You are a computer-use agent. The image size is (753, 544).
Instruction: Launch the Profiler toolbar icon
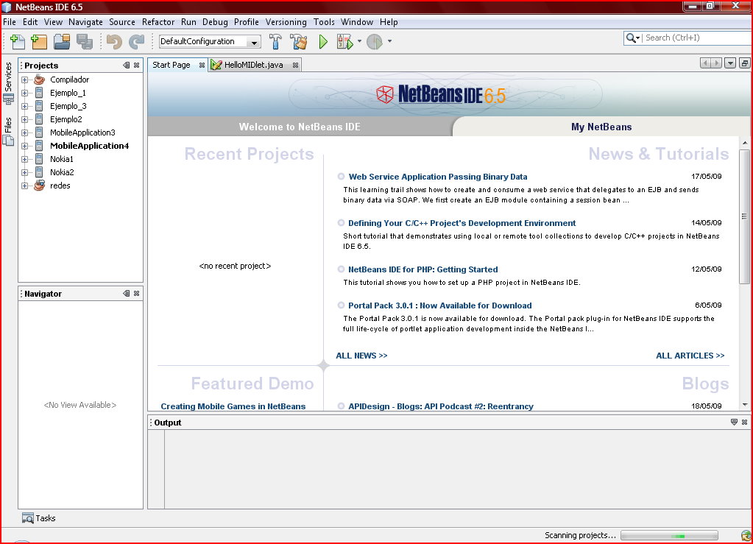[374, 42]
